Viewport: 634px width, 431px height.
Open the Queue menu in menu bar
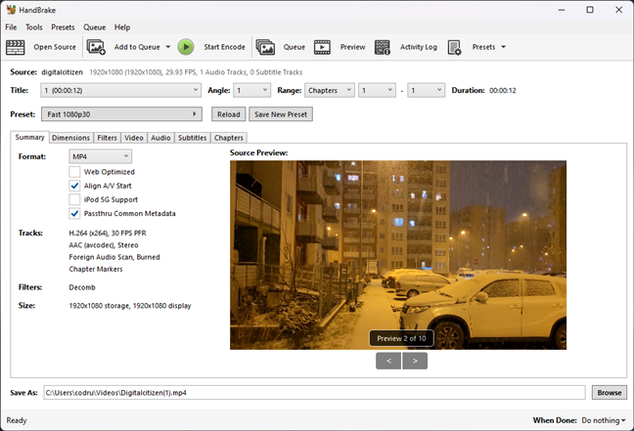pyautogui.click(x=95, y=27)
